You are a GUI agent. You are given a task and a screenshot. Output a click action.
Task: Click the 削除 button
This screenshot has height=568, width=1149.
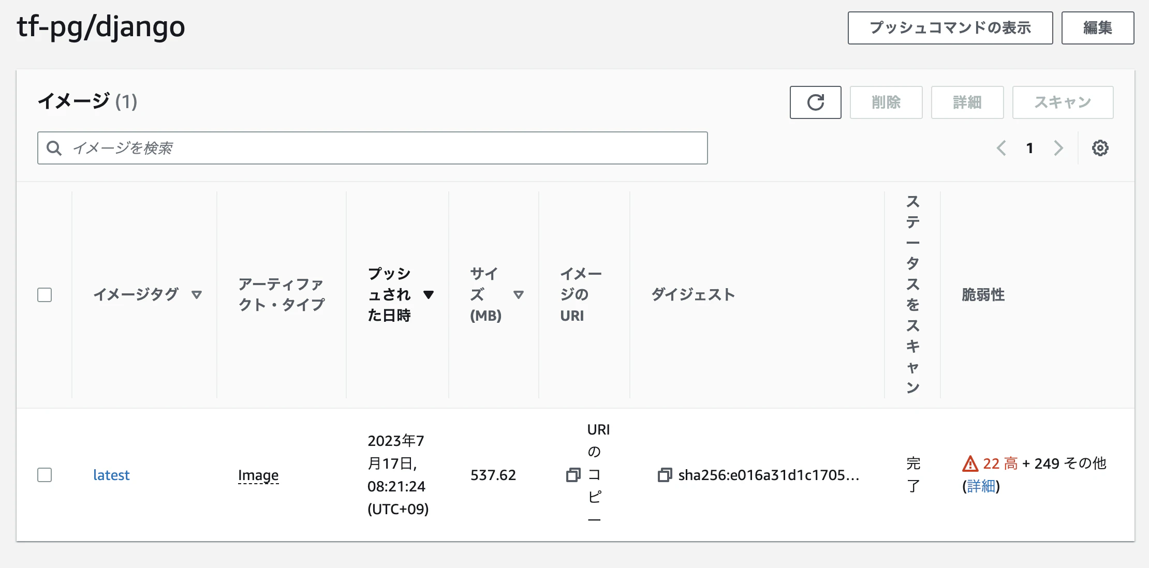point(886,102)
